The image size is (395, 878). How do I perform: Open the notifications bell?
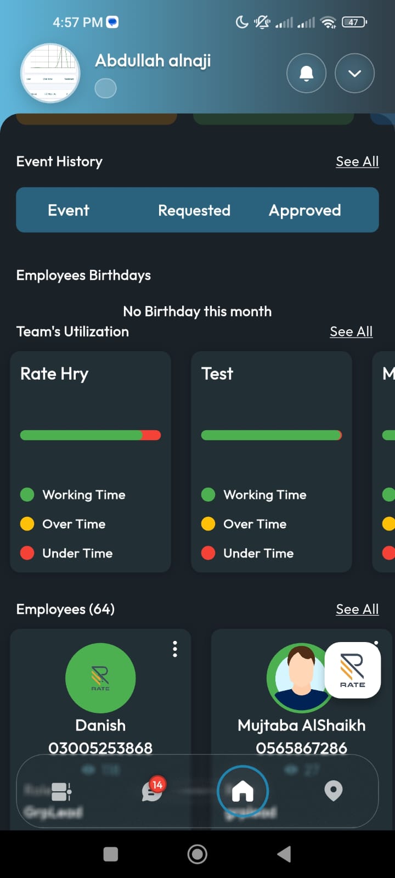click(x=307, y=74)
